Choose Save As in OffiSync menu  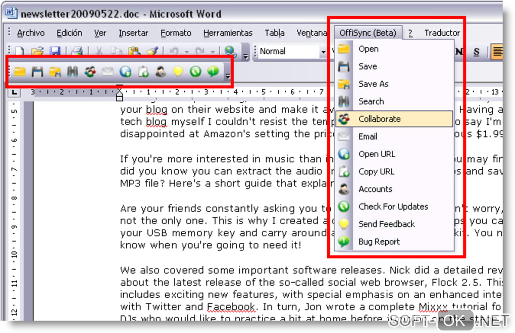point(394,84)
